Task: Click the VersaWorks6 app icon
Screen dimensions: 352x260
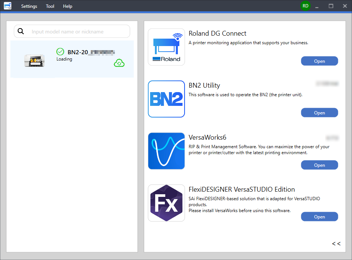Action: click(x=166, y=151)
